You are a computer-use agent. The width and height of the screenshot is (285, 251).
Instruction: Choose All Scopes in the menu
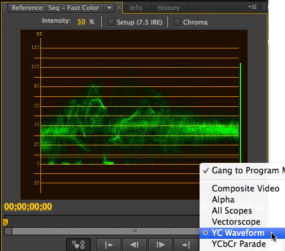(x=242, y=211)
